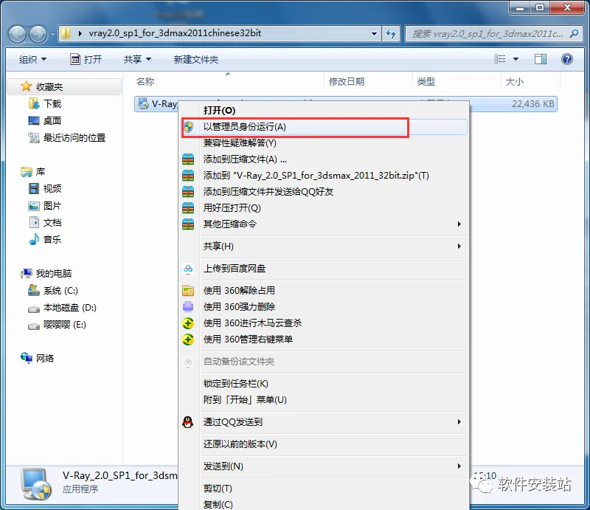Open the view options dropdown arrow
590x510 pixels.
pos(516,59)
